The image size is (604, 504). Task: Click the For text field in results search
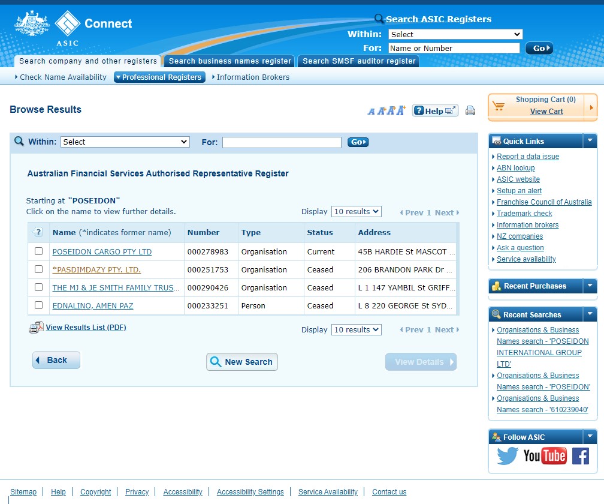pos(282,142)
